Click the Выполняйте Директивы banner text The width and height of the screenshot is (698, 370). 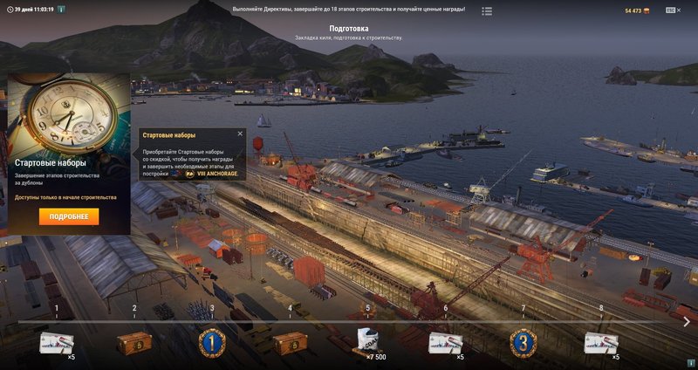coord(348,9)
